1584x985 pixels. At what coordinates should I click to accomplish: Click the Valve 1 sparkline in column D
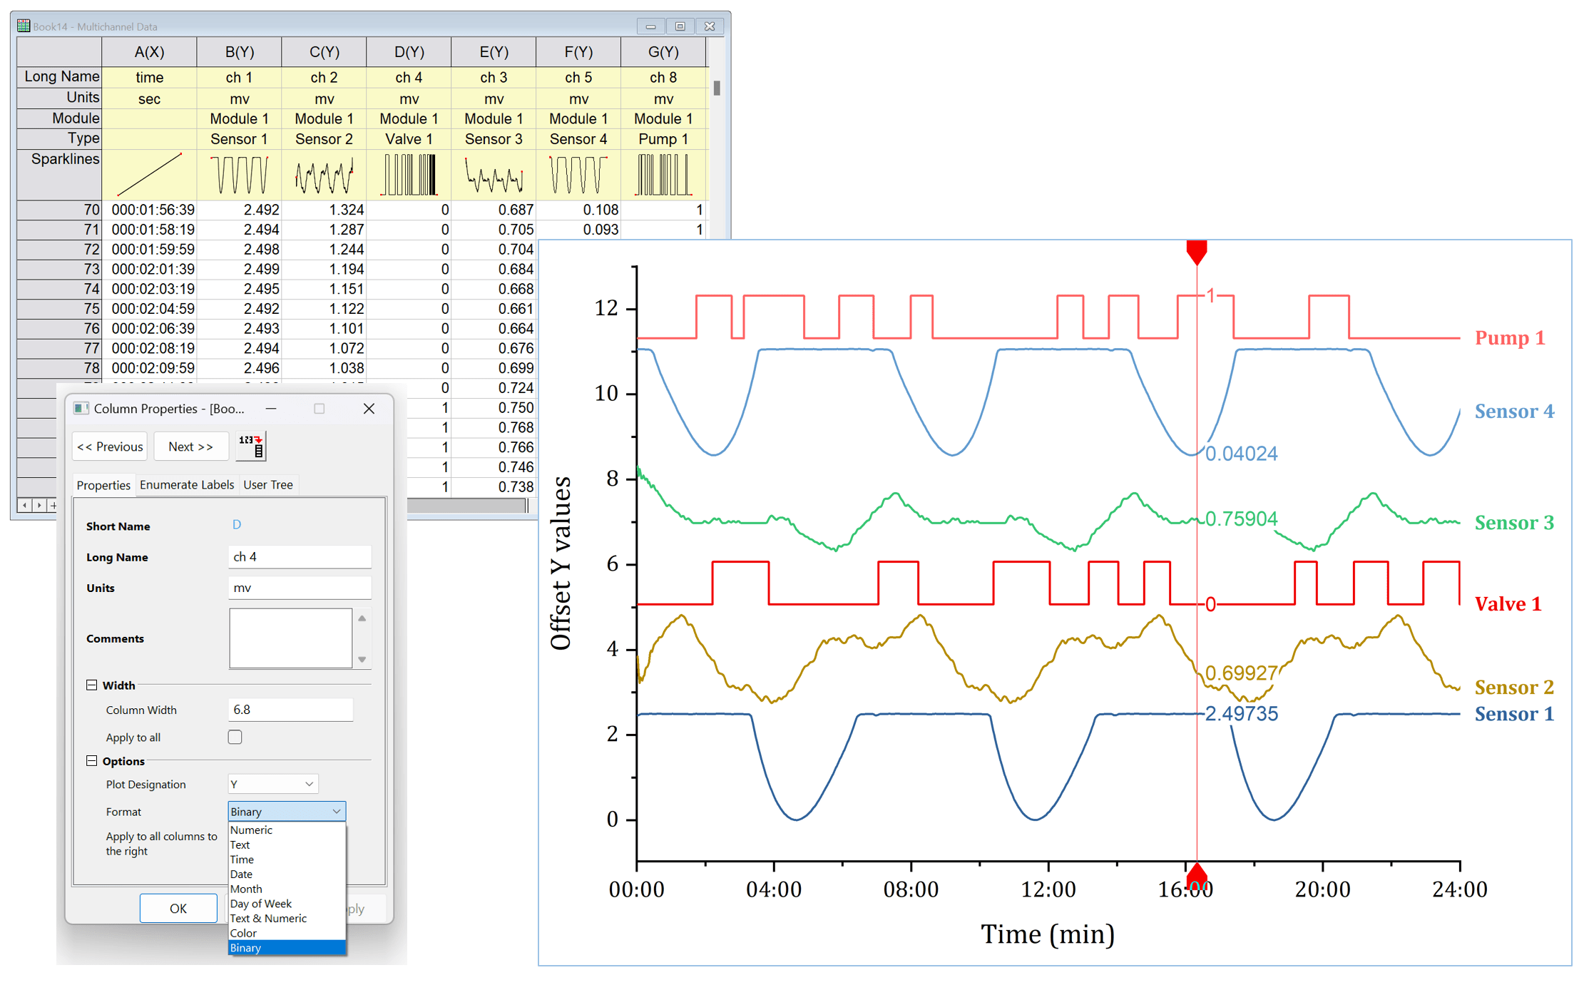(x=409, y=175)
